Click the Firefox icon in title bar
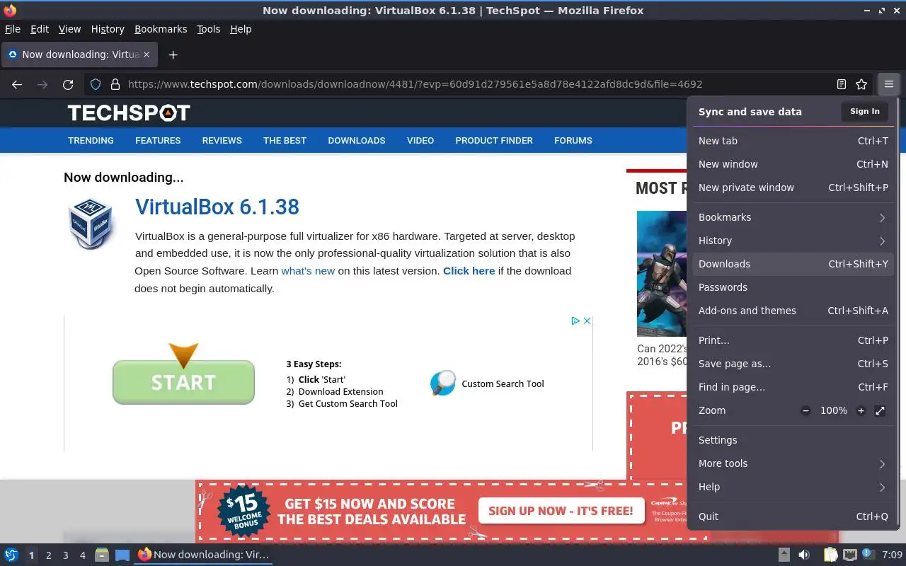 pos(10,10)
